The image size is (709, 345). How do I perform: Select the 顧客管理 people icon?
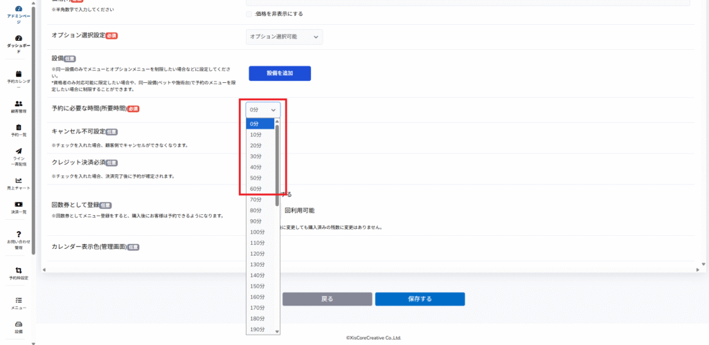tap(19, 104)
